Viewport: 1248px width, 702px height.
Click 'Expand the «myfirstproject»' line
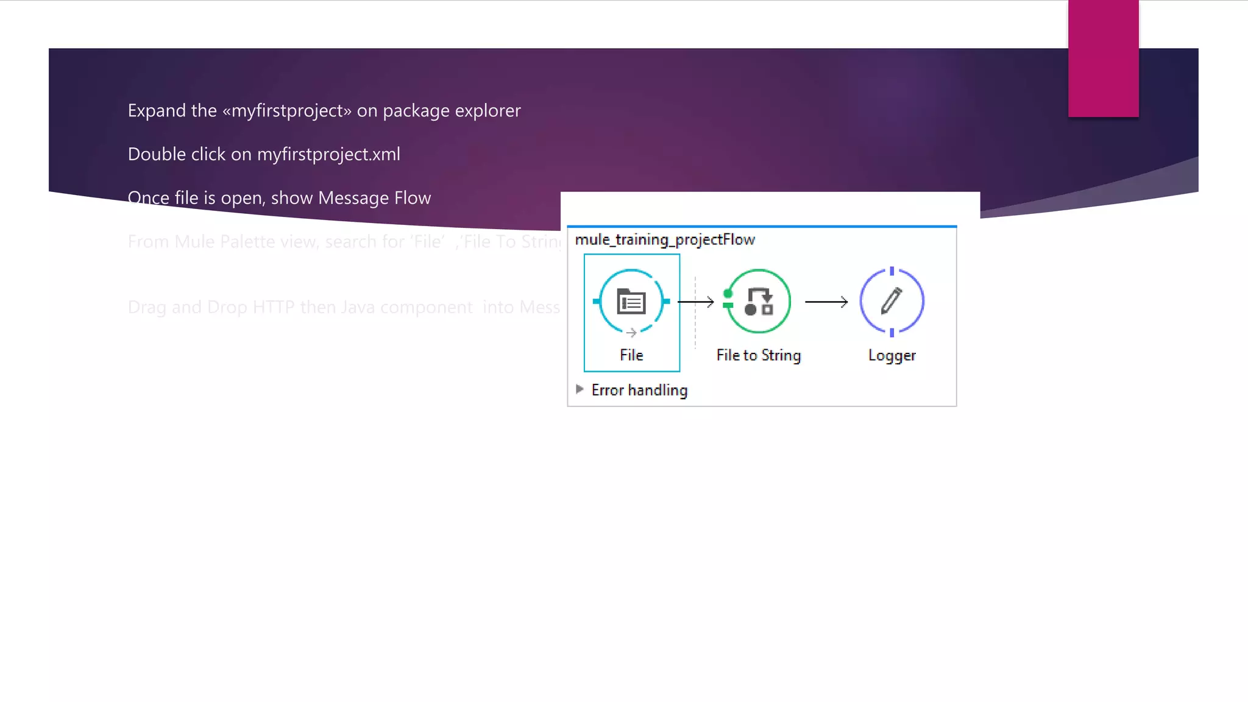click(324, 111)
